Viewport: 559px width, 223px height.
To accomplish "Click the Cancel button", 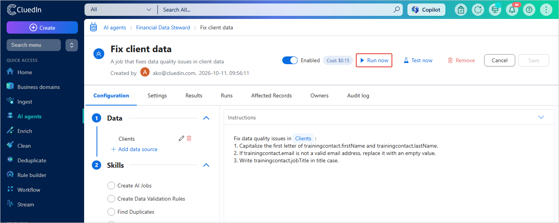I will point(500,60).
